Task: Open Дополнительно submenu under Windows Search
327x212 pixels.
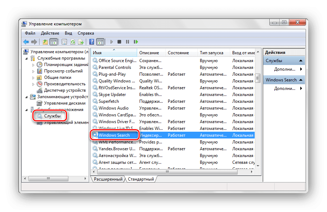Action: (x=288, y=89)
